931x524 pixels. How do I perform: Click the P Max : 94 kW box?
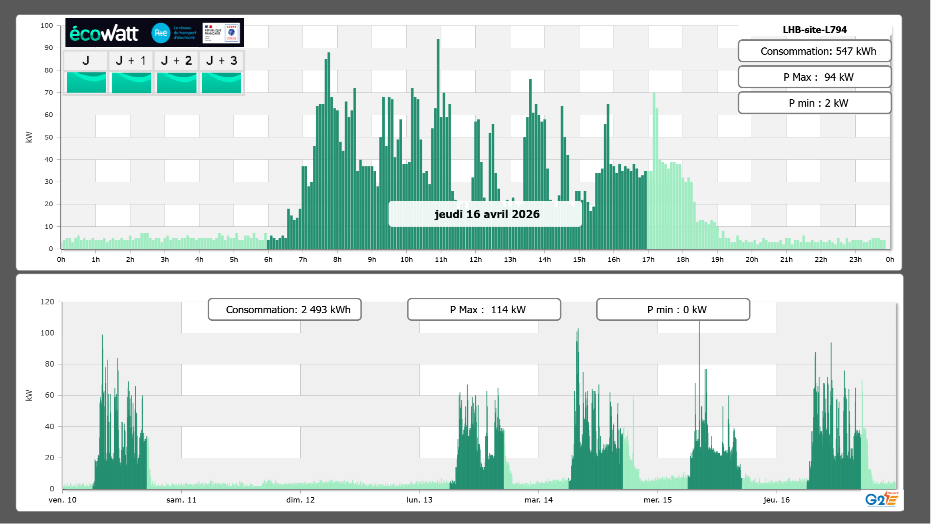tap(815, 77)
